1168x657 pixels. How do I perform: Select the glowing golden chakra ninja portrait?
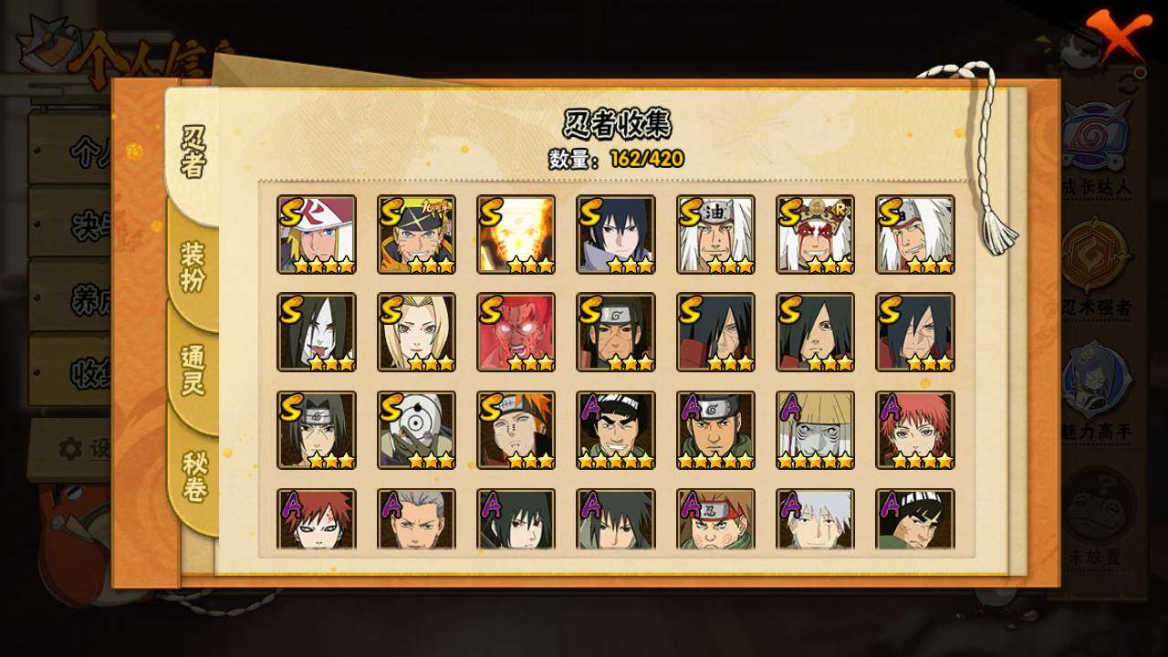516,235
